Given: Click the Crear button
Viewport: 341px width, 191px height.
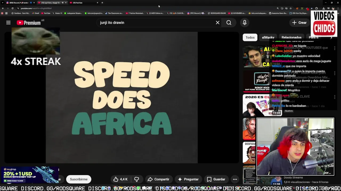Looking at the screenshot, I should [299, 23].
